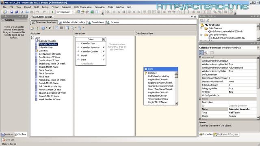Switch to Deployment Progress tab
Screen dimensions: 260x146
[226, 134]
